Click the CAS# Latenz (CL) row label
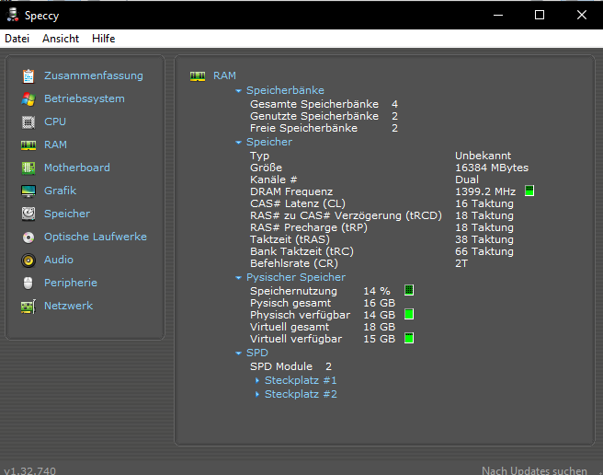Image resolution: width=603 pixels, height=475 pixels. (298, 203)
